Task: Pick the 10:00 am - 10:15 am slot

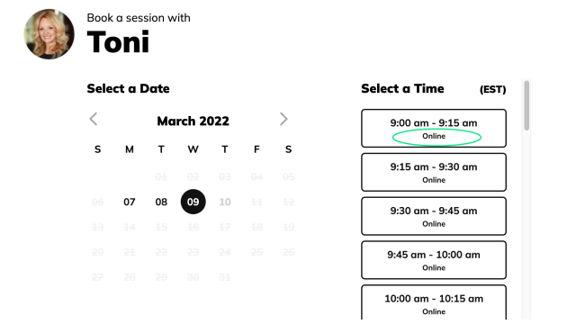Action: [434, 302]
